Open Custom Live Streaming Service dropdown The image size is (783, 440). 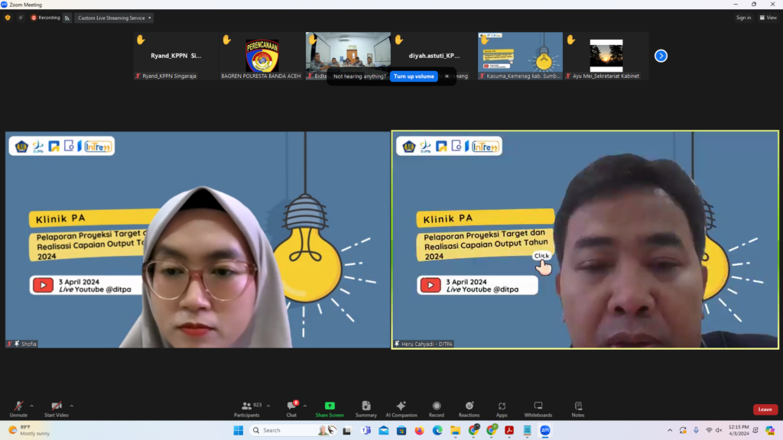pos(115,18)
